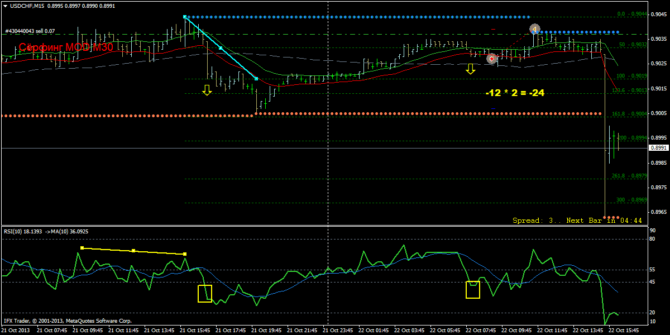Click price scale value 0.9035
The width and height of the screenshot is (670, 335).
click(658, 39)
